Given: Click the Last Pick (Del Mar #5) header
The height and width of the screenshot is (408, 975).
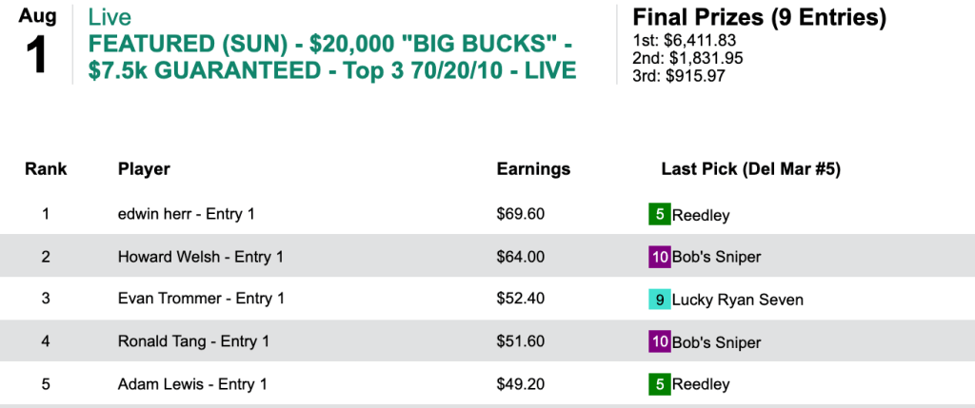Looking at the screenshot, I should tap(750, 169).
